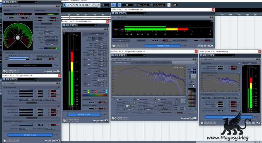The height and width of the screenshot is (143, 262).
Task: Toggle checkbox beside Master Alarm in Stereo Analyzer
Action: [54, 65]
